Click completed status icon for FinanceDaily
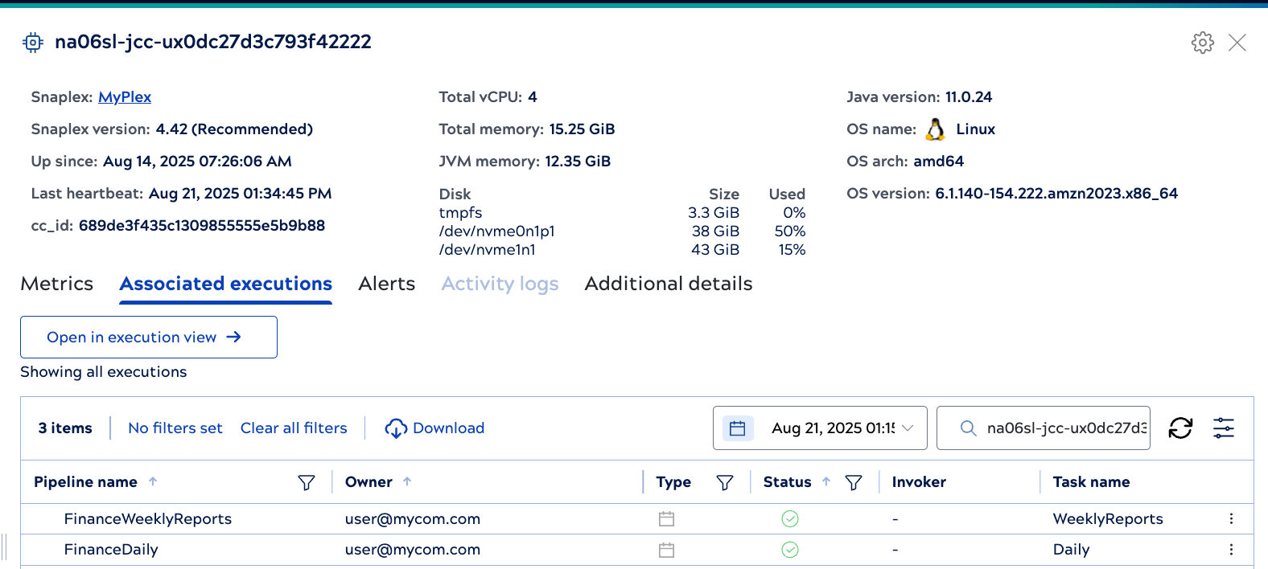This screenshot has width=1268, height=569. pyautogui.click(x=790, y=550)
